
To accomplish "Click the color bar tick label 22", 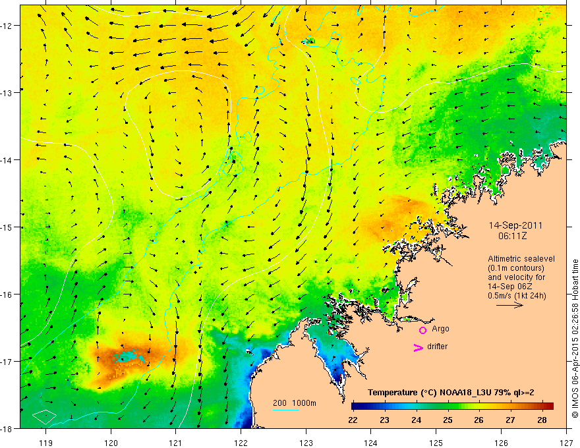I will pyautogui.click(x=353, y=420).
